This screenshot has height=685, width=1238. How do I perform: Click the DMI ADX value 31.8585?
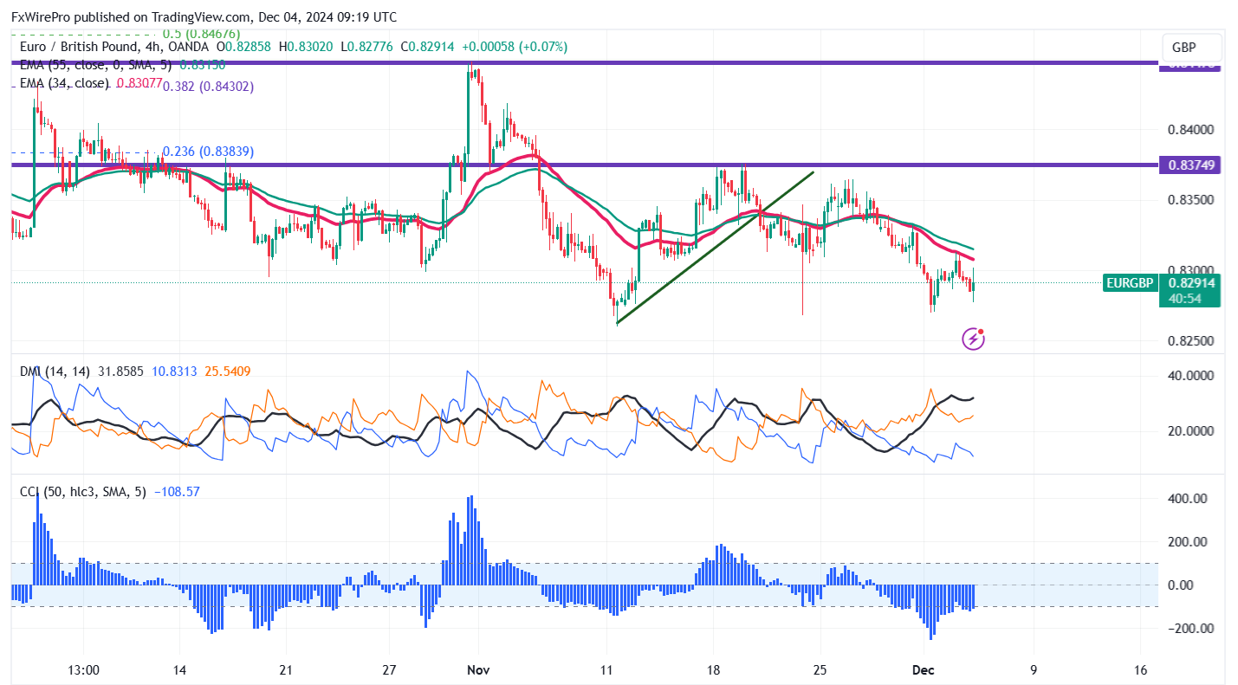click(x=122, y=372)
